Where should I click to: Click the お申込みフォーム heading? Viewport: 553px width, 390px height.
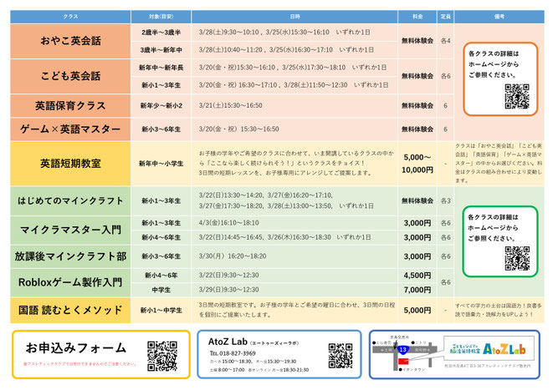pyautogui.click(x=75, y=347)
